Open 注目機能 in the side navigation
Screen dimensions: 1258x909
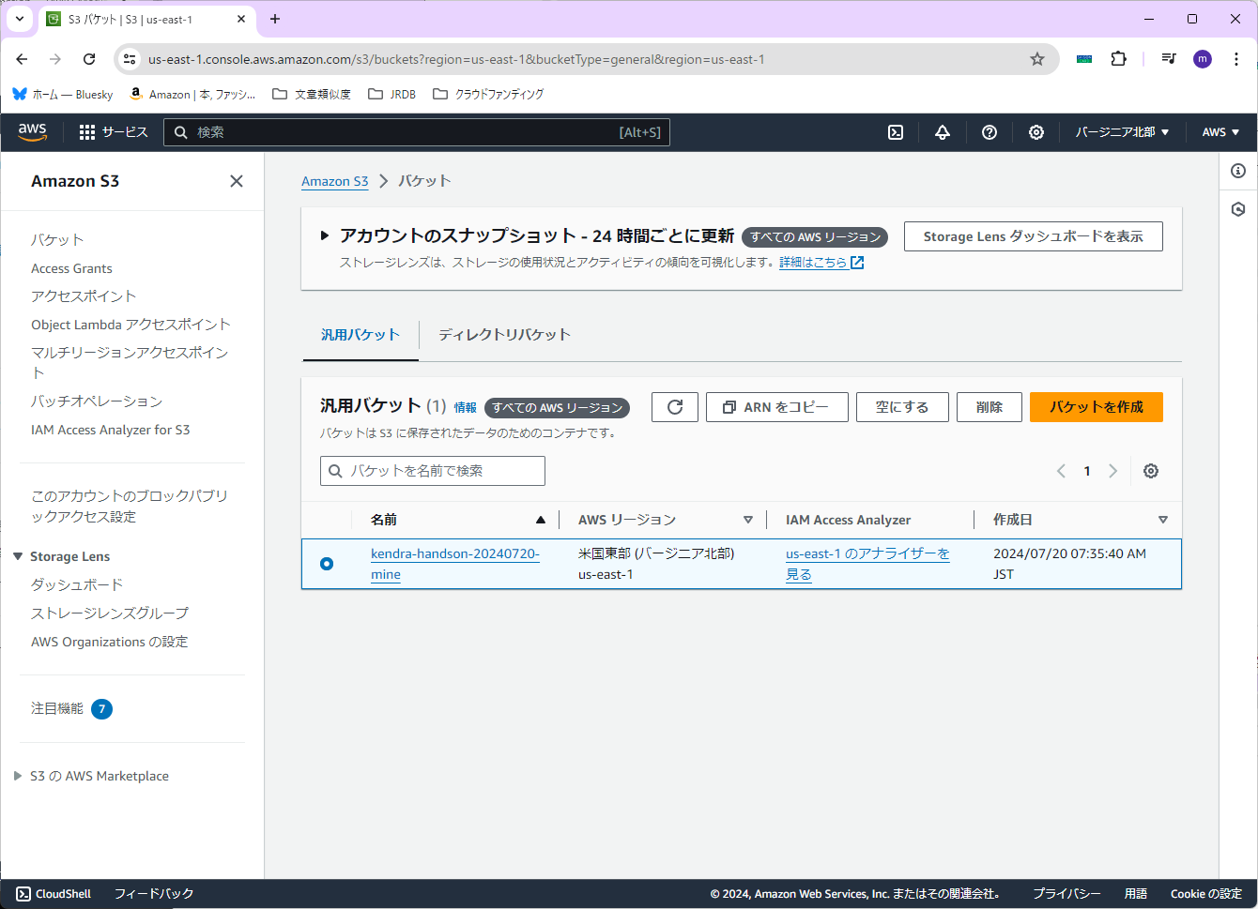pos(57,708)
